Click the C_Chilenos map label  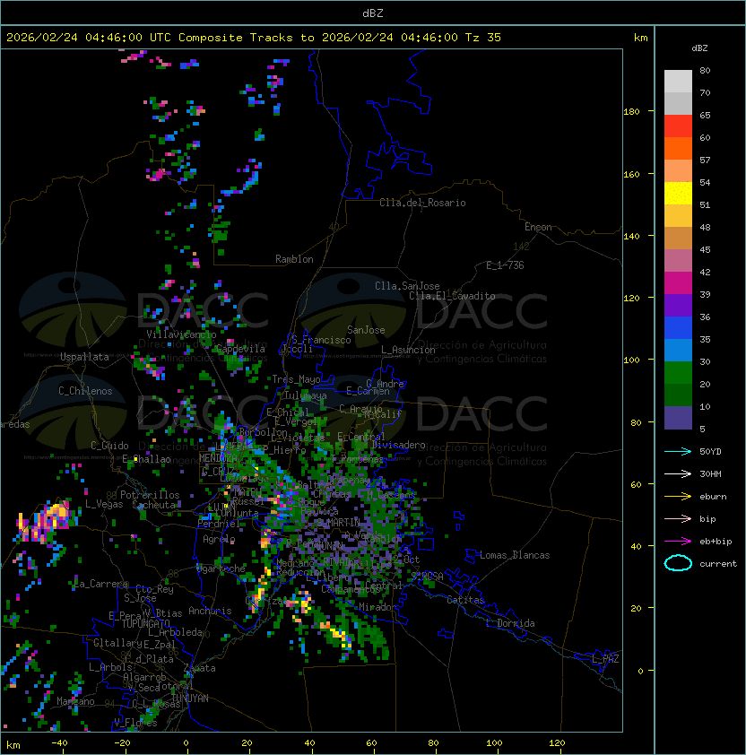click(85, 391)
